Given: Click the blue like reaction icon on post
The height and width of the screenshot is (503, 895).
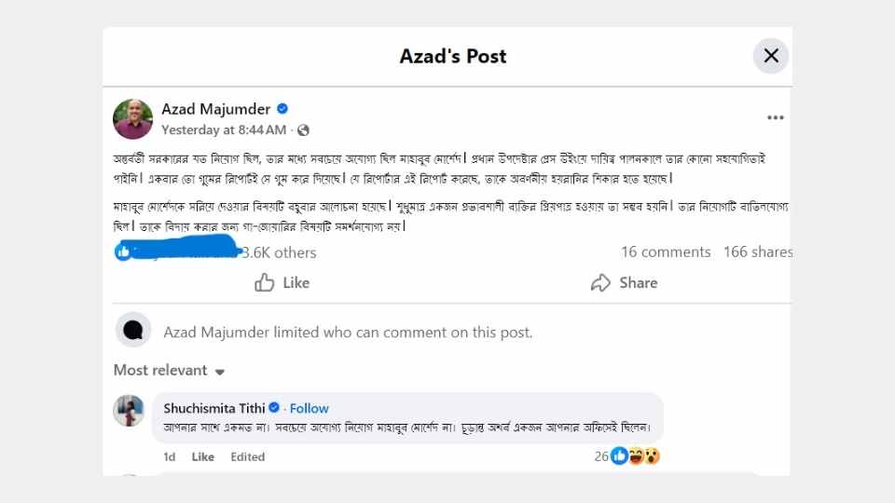Looking at the screenshot, I should [x=123, y=251].
